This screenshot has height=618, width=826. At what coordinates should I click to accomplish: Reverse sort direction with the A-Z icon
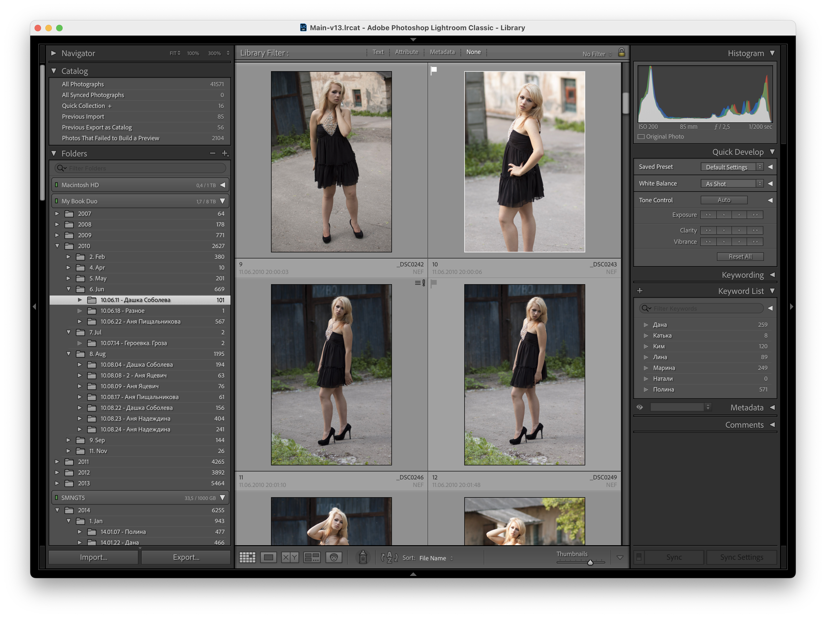389,557
